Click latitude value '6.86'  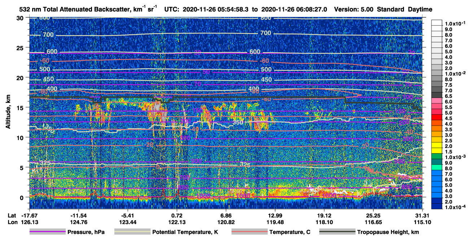(x=226, y=216)
